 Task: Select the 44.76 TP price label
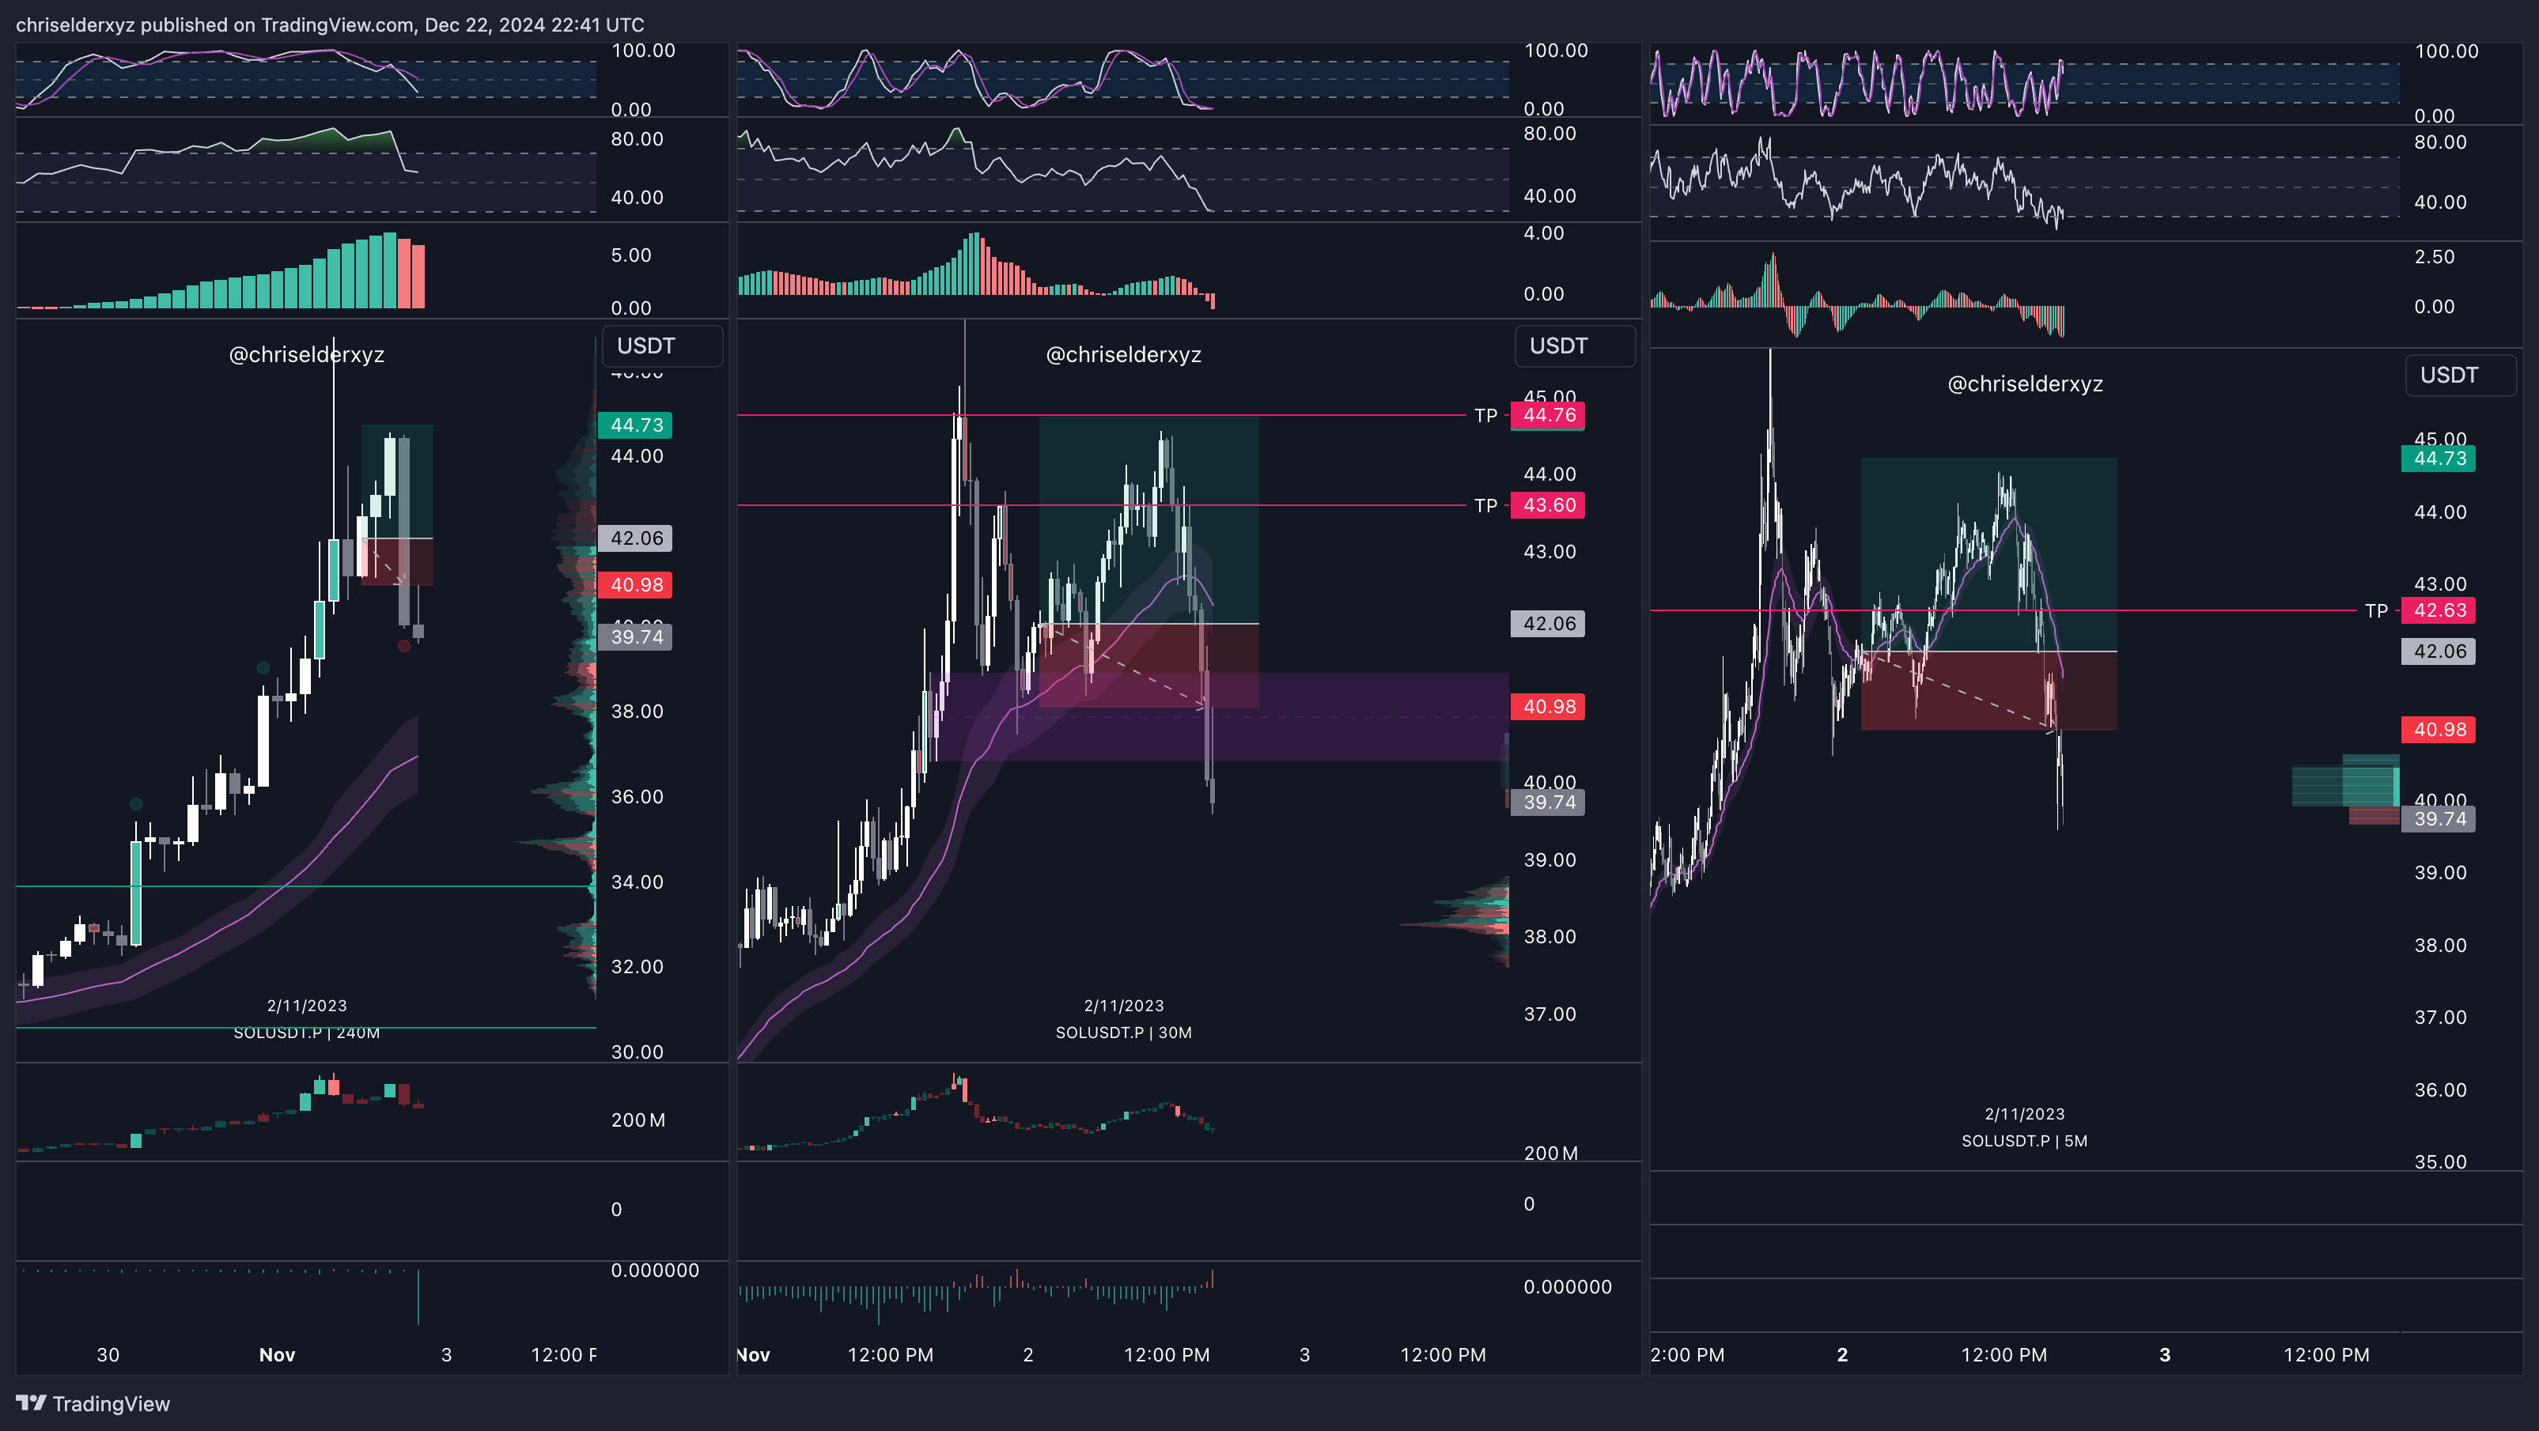coord(1547,416)
